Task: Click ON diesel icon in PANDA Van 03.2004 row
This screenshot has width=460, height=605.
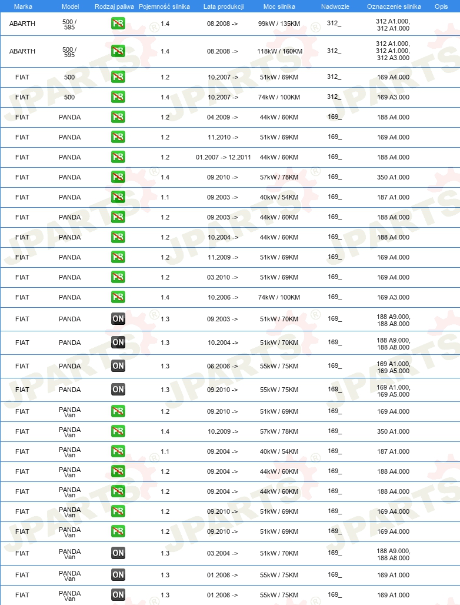Action: [x=118, y=553]
